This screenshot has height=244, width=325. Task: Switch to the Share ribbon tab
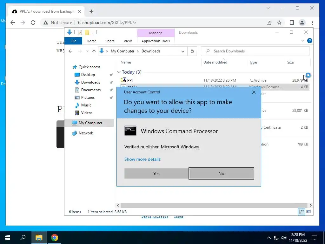pos(110,41)
